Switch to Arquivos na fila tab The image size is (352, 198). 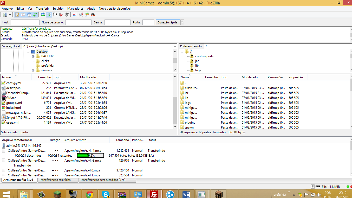[x=19, y=180]
